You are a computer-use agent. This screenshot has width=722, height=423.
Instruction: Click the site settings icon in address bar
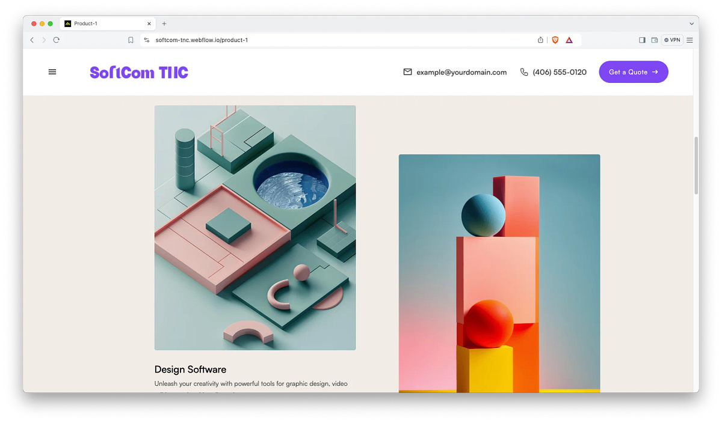pyautogui.click(x=146, y=40)
